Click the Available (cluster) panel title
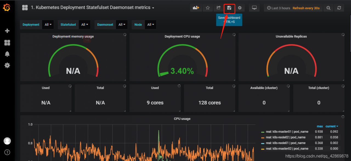Screen dimensions: 351x161 click(x=264, y=88)
